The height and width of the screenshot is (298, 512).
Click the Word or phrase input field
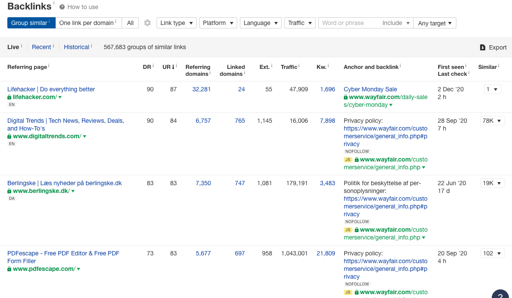point(349,22)
